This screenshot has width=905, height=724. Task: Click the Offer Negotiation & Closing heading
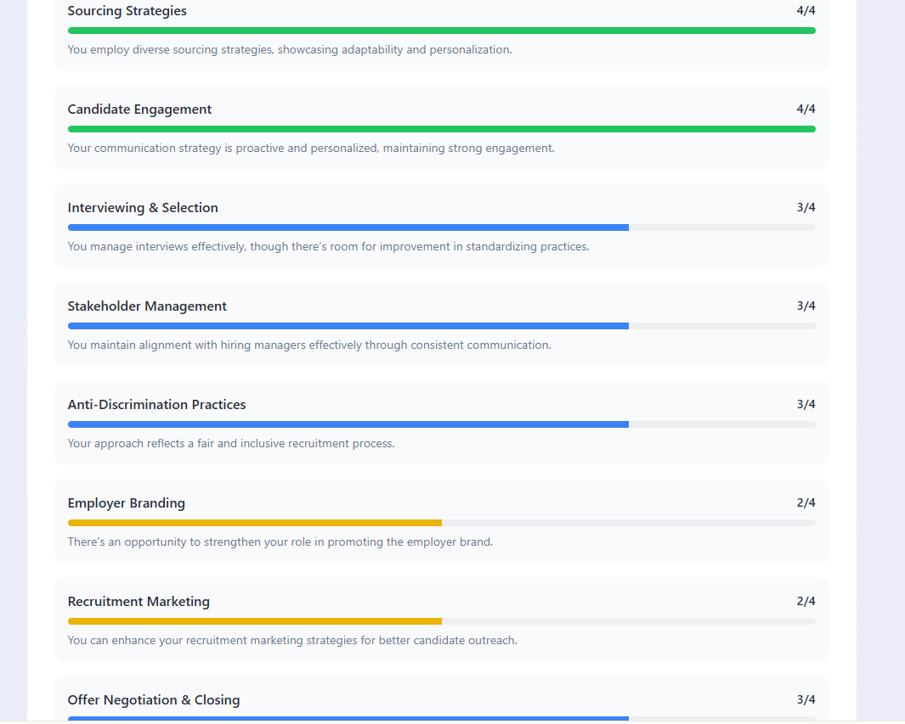click(154, 700)
